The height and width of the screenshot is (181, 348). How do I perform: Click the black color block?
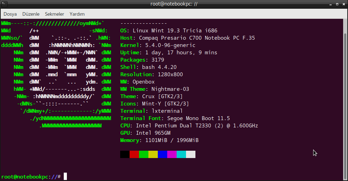125,155
